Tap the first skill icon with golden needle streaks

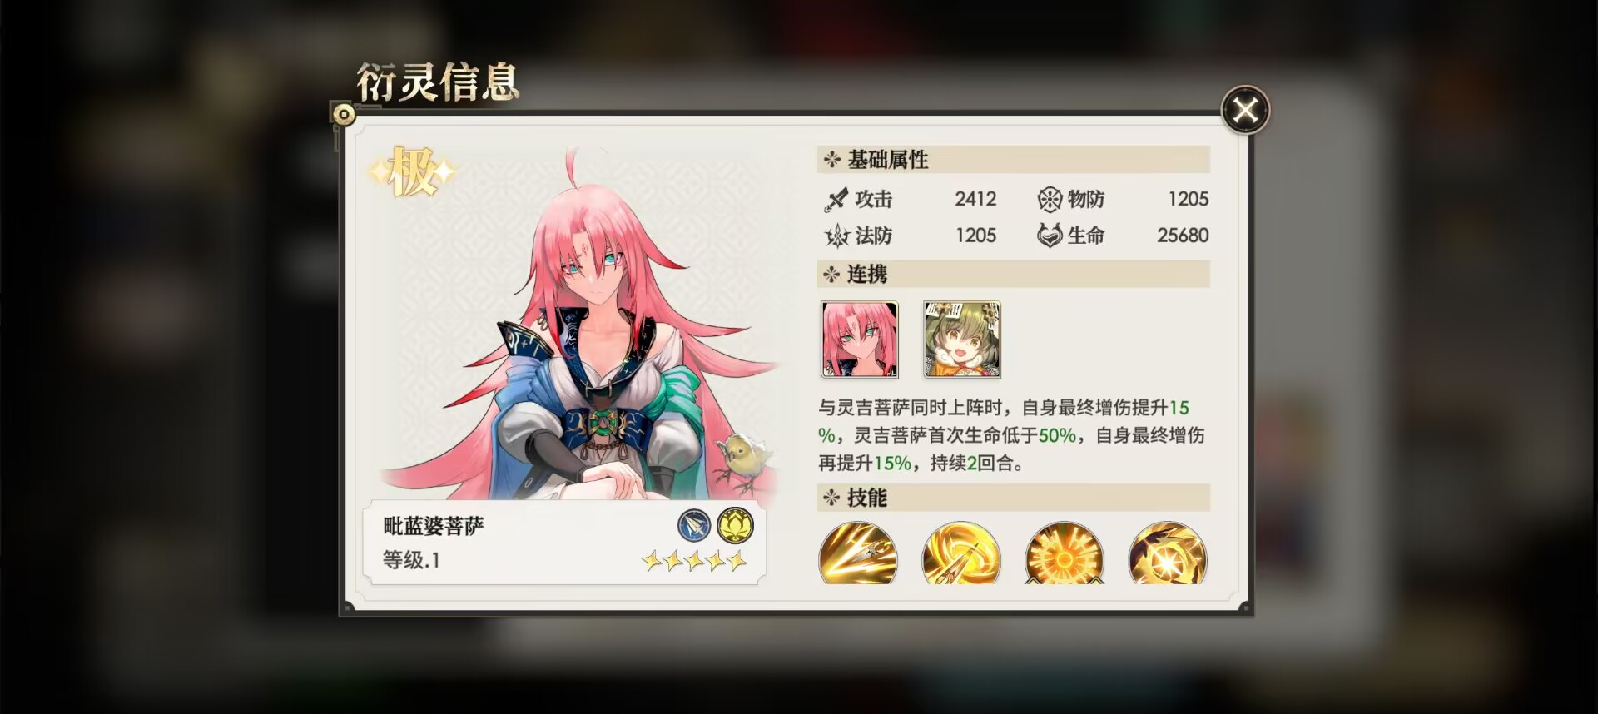pos(858,553)
